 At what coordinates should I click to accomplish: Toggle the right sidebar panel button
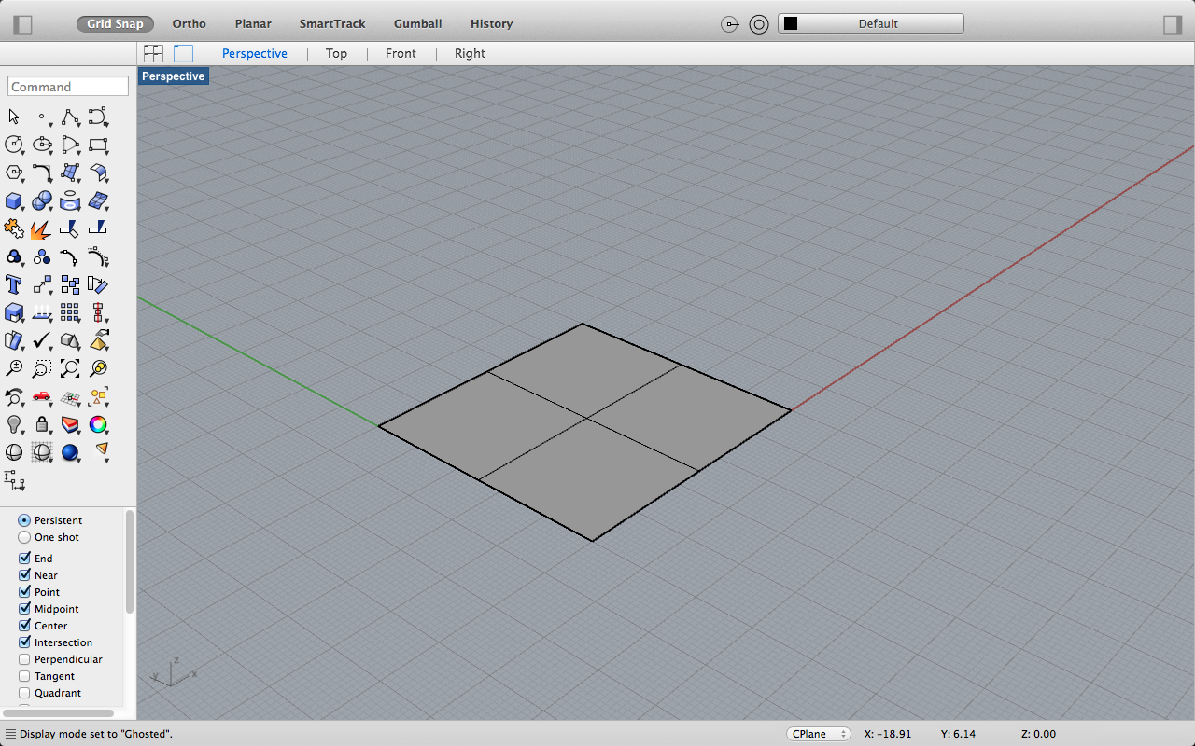point(1173,24)
